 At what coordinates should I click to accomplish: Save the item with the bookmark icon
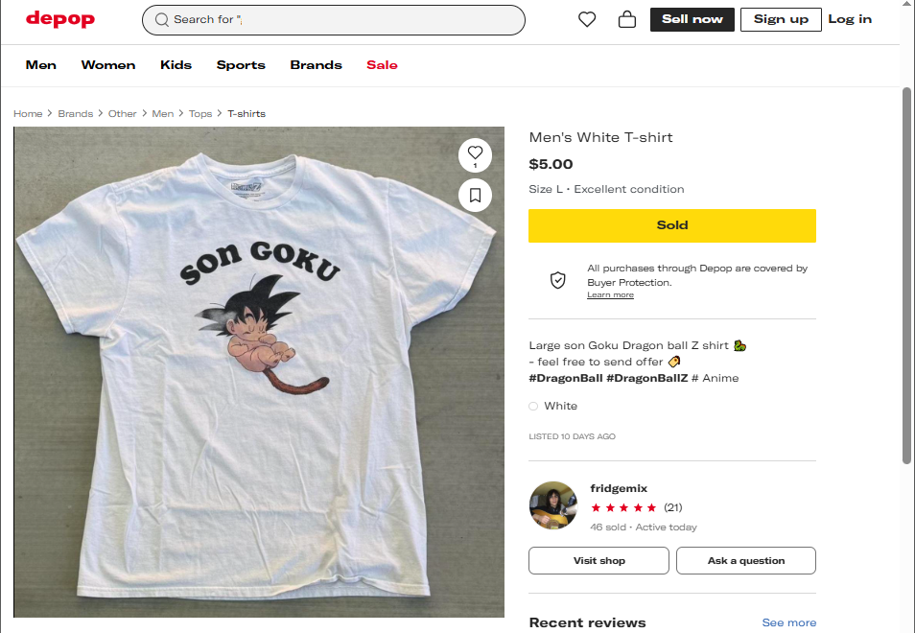tap(475, 196)
